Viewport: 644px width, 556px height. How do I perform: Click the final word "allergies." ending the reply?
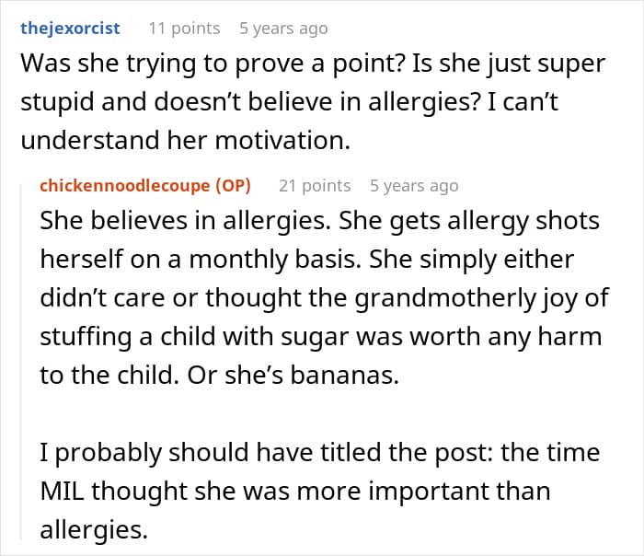point(92,528)
